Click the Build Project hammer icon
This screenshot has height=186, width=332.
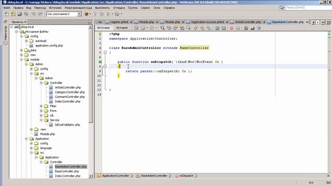(95, 14)
